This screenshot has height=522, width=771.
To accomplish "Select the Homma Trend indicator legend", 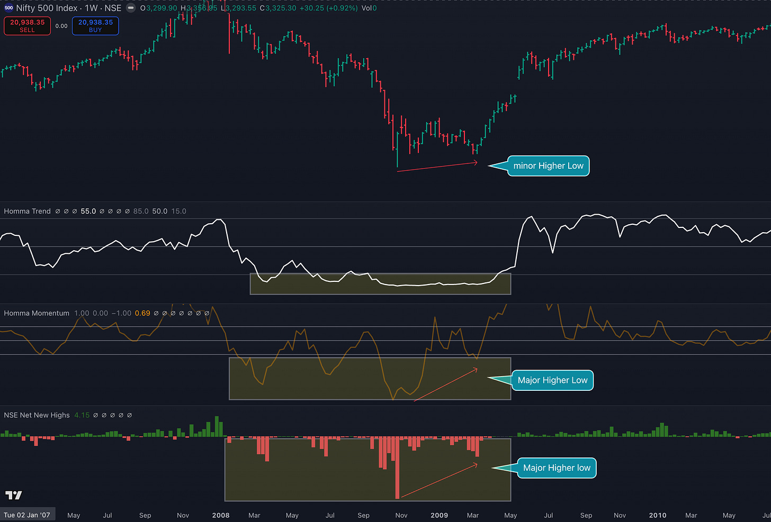I will click(27, 211).
